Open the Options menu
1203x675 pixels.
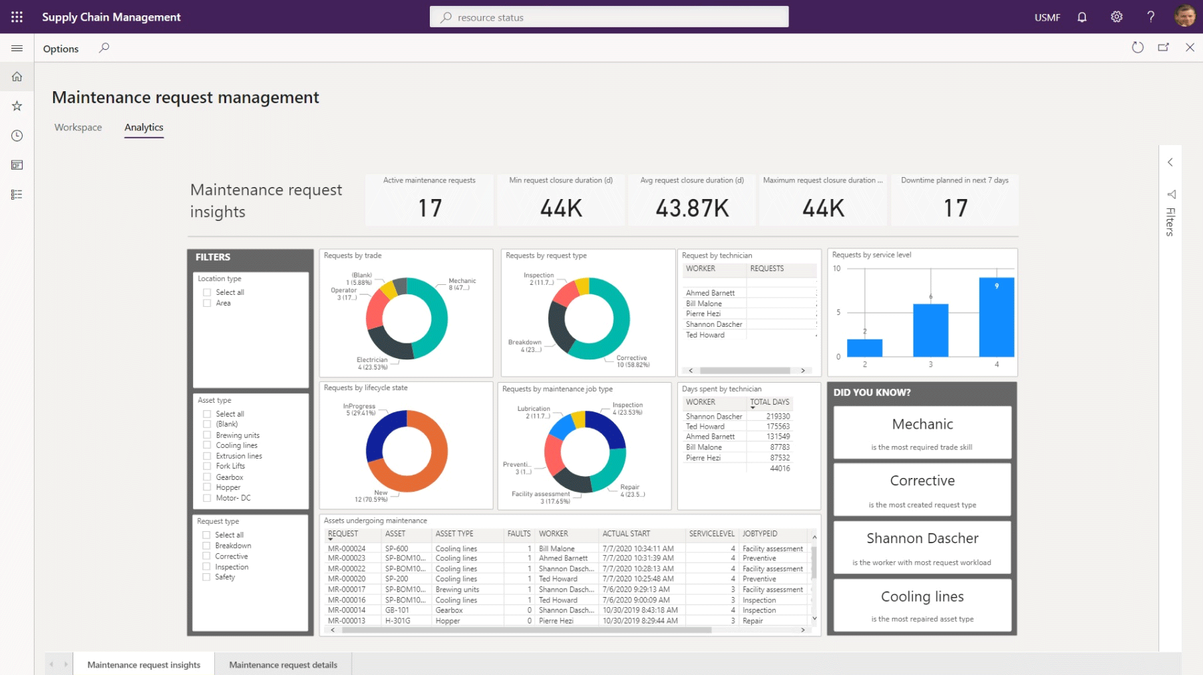click(61, 49)
